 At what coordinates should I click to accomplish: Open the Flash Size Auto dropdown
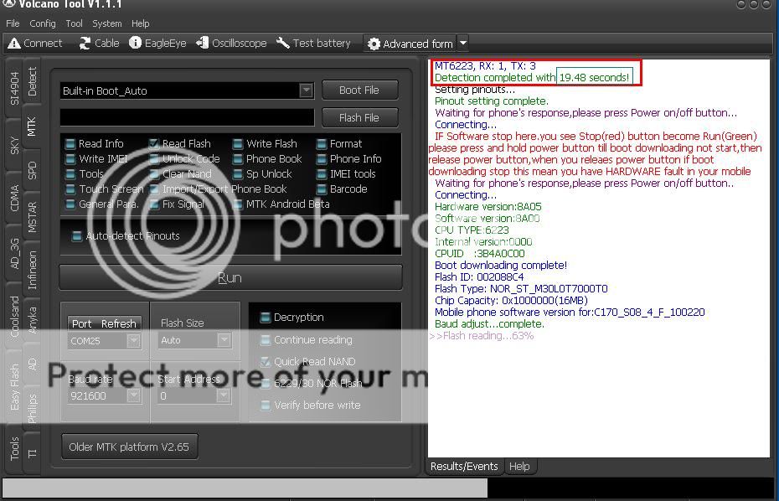(x=224, y=340)
